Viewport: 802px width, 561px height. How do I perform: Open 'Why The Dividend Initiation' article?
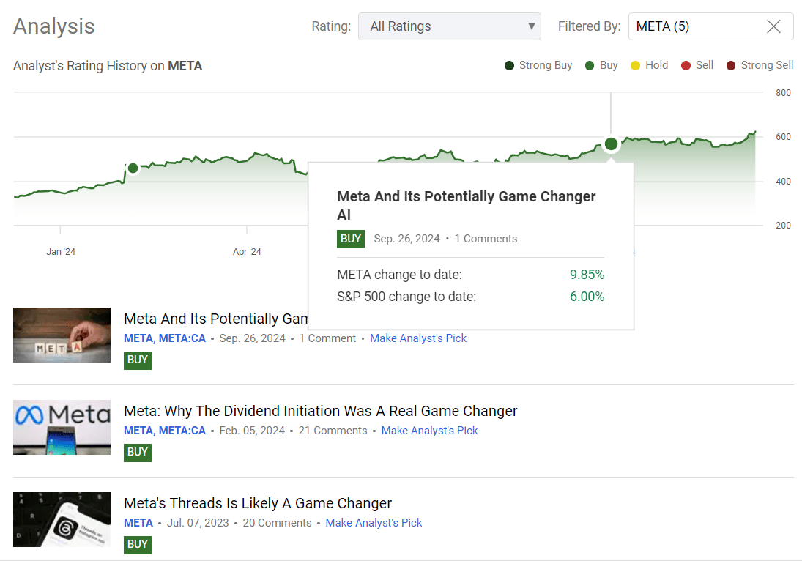click(320, 411)
